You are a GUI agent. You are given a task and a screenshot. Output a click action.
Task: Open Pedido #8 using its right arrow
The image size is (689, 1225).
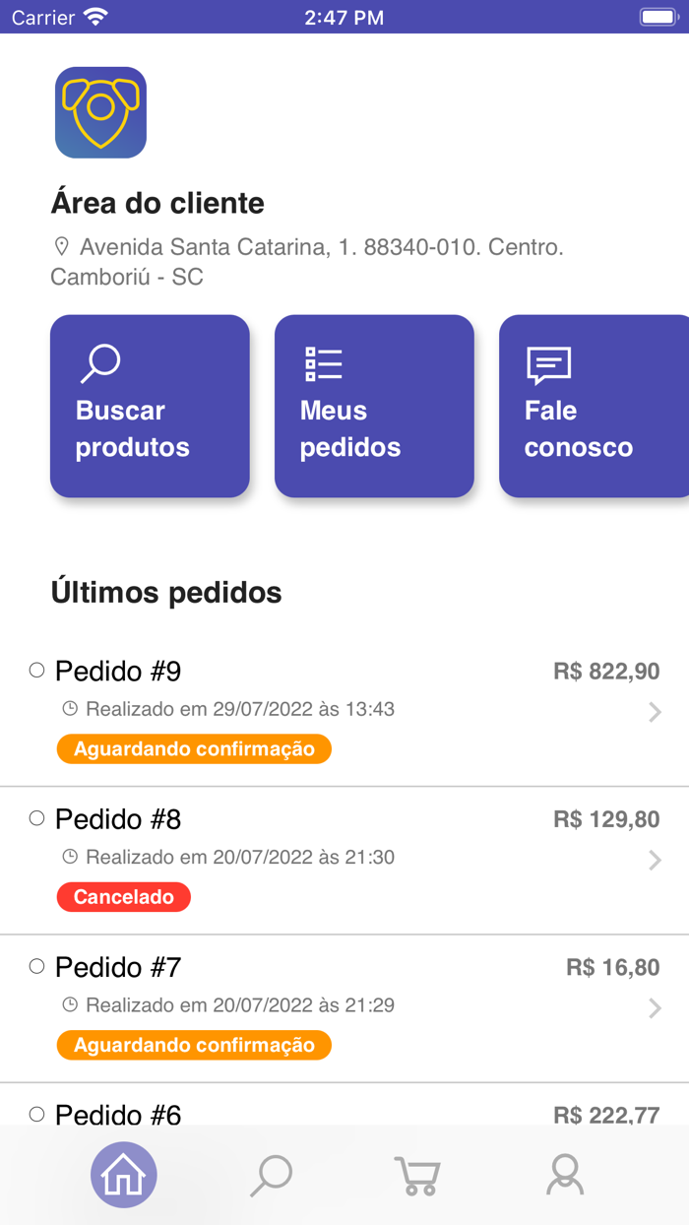[658, 859]
